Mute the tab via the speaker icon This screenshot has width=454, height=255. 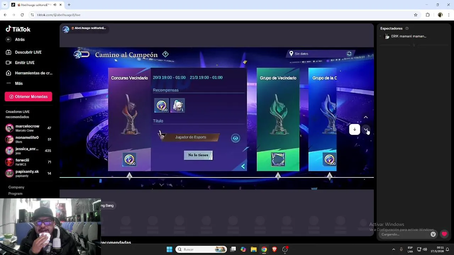click(x=55, y=5)
